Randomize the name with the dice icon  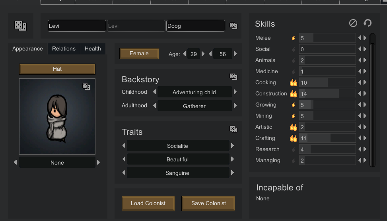(x=233, y=26)
